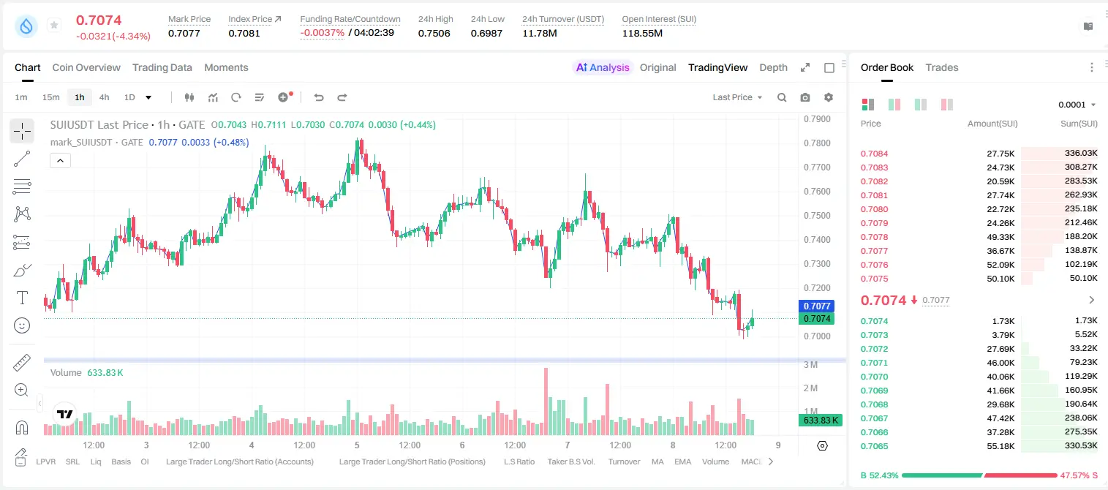Select the 15m timeframe

coord(50,97)
